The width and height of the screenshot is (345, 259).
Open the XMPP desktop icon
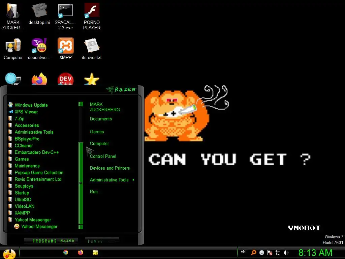66,49
